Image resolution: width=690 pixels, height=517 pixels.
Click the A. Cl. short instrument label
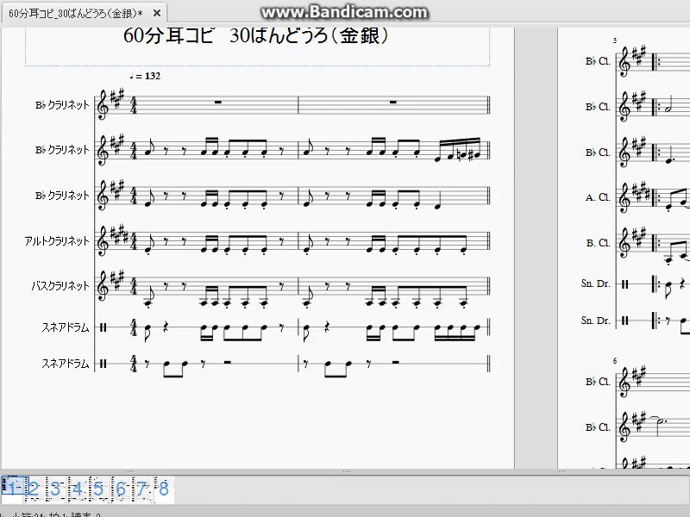598,198
